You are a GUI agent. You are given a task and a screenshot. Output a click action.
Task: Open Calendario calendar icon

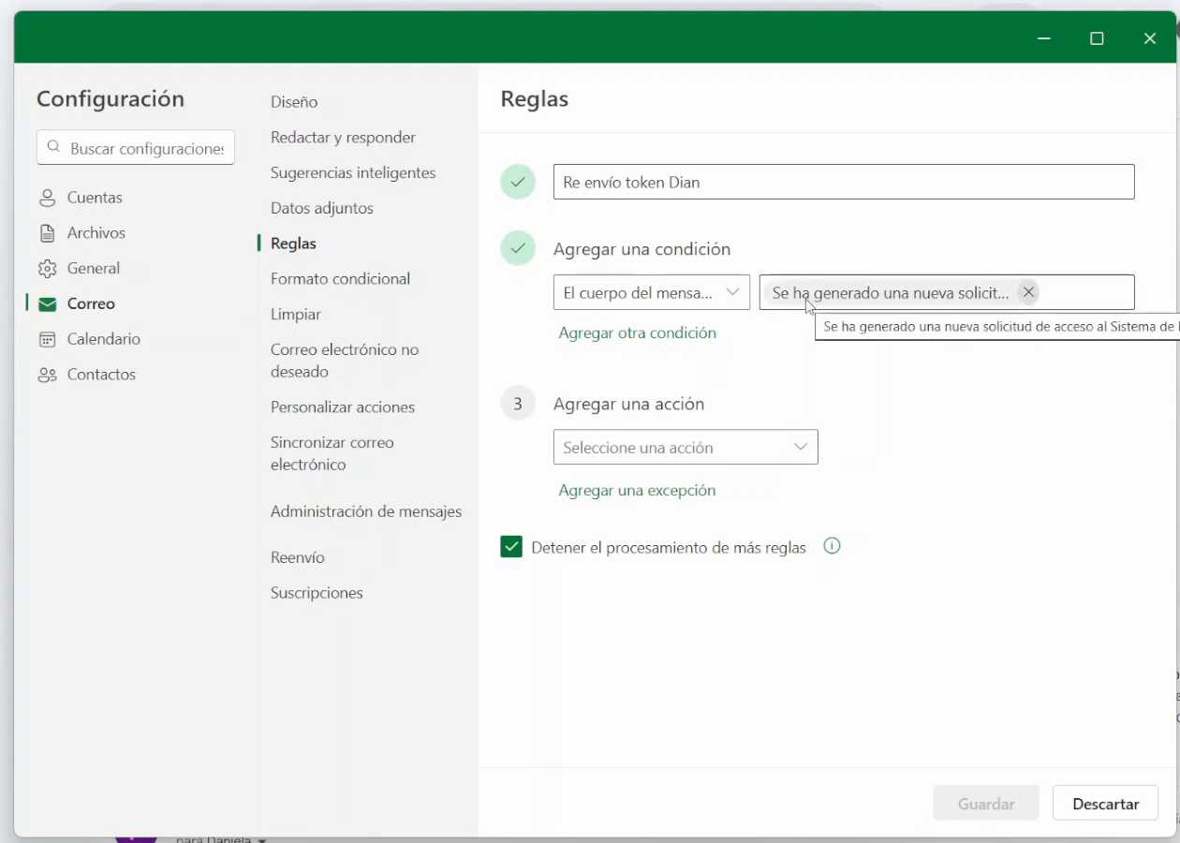(47, 339)
